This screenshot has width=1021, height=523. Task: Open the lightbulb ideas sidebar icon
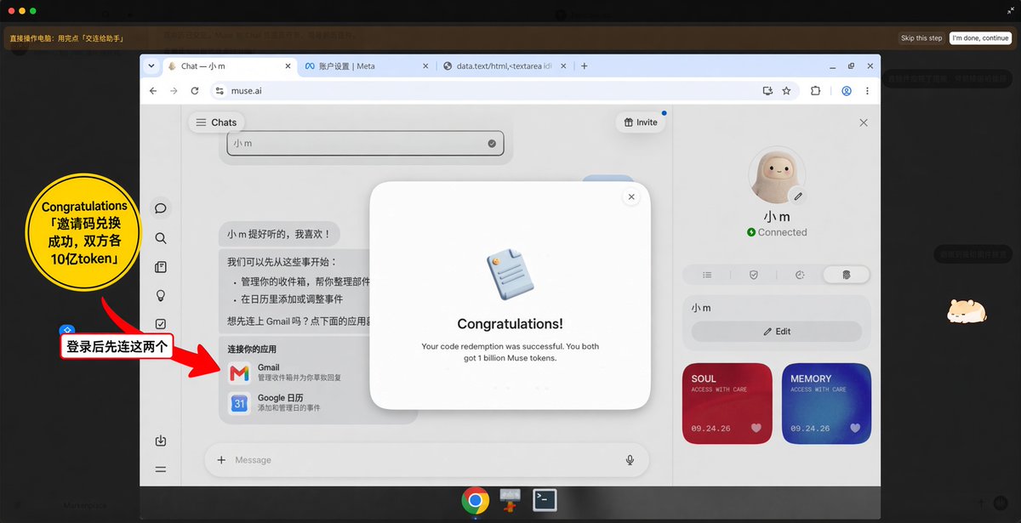(x=161, y=295)
